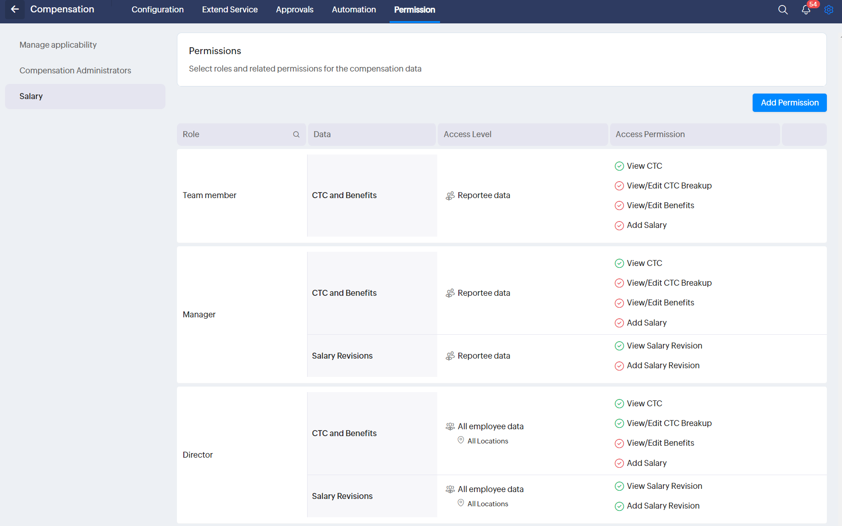This screenshot has width=842, height=526.
Task: Click the back arrow beside Compensation
Action: (x=15, y=9)
